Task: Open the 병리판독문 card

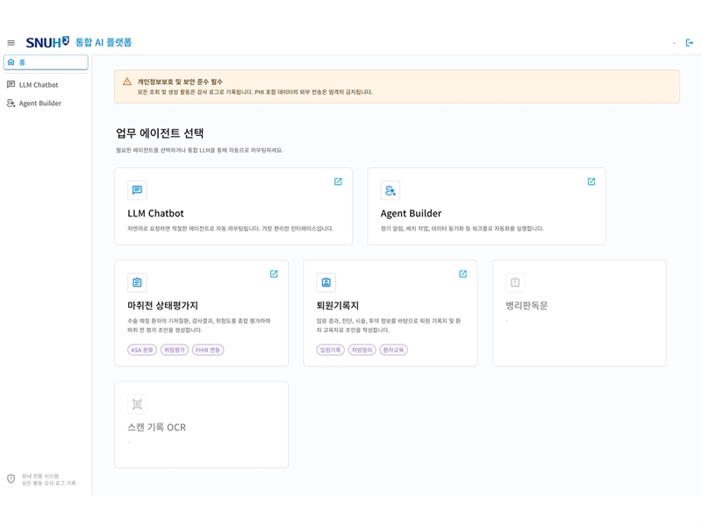Action: point(579,312)
